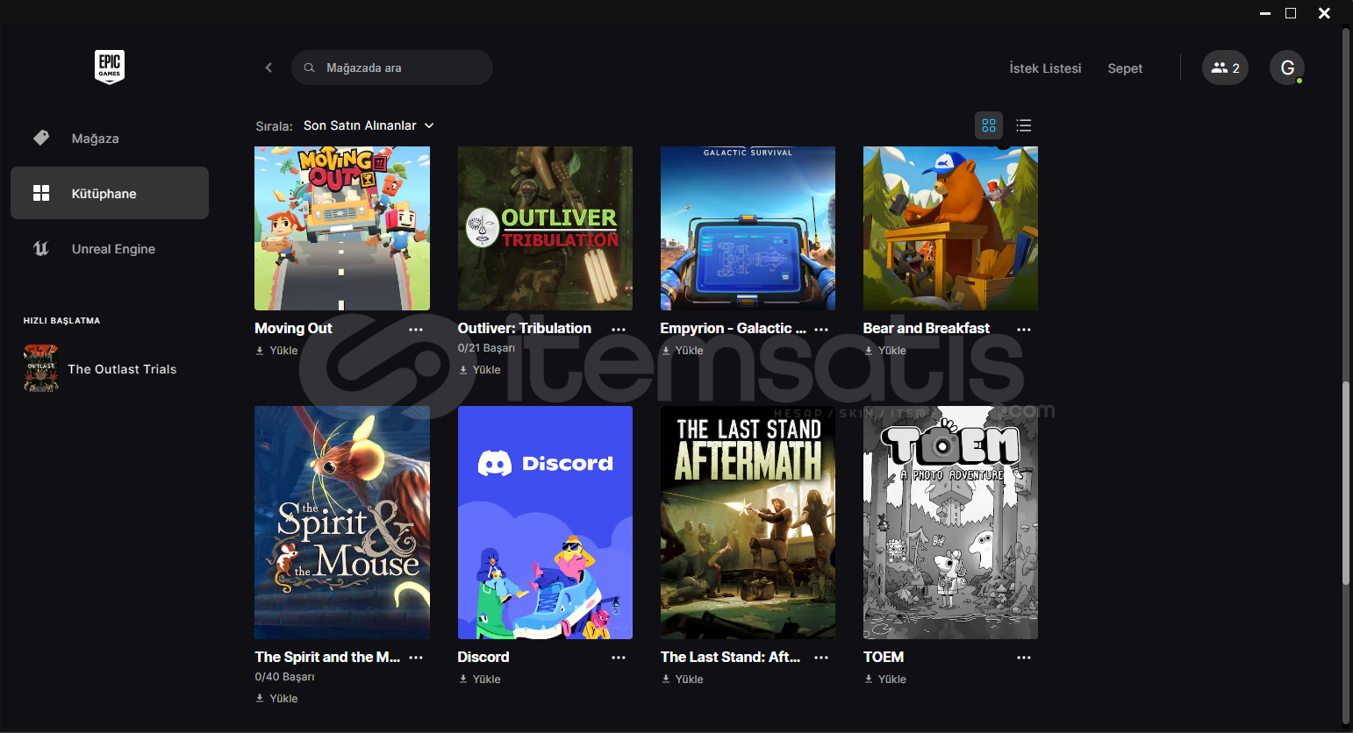
Task: Open Discord options menu
Action: [x=619, y=658]
